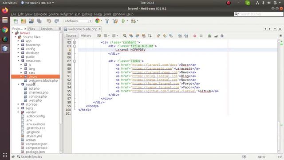Image resolution: width=284 pixels, height=160 pixels.
Task: Click the lightbulb hint on line 84
Action: click(x=70, y=50)
